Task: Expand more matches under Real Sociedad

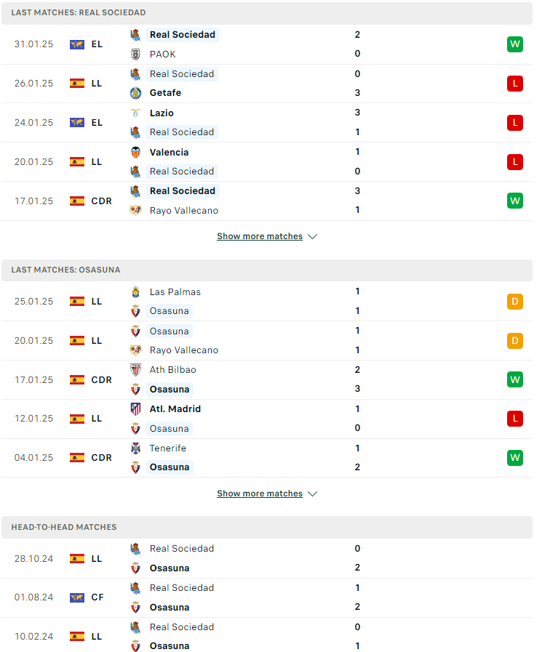Action: 260,236
